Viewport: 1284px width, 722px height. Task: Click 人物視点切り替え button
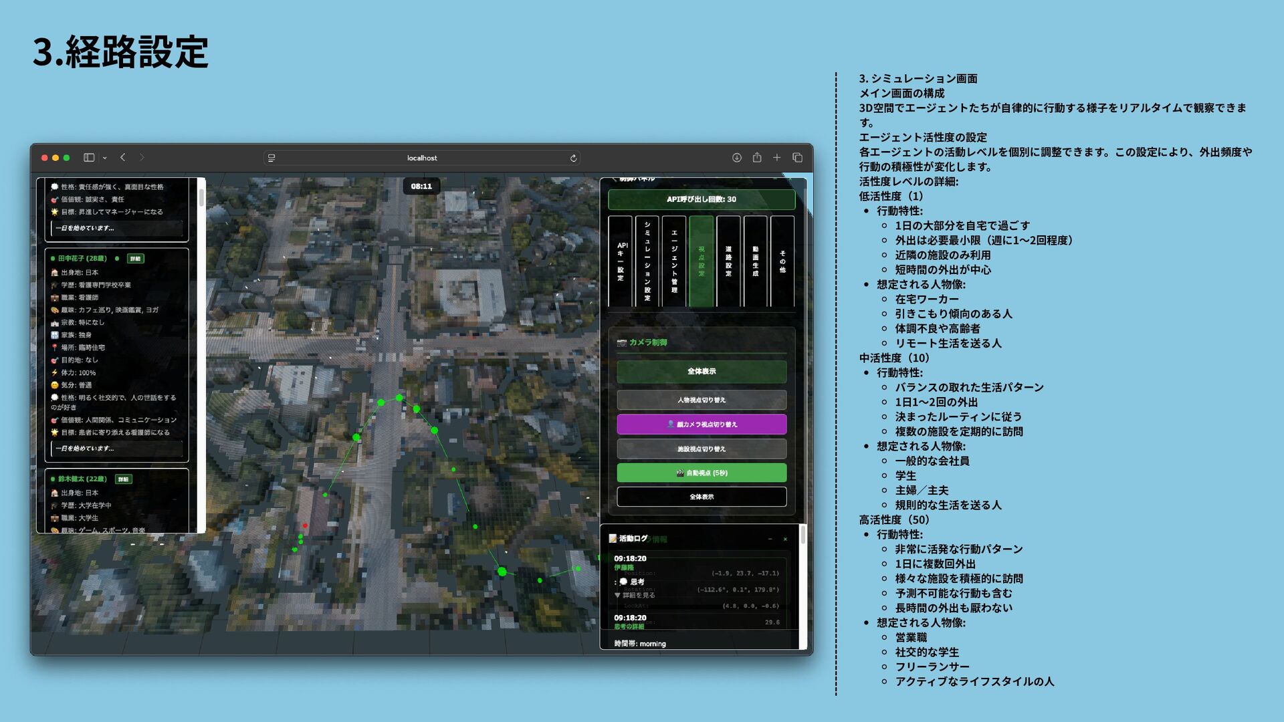pyautogui.click(x=702, y=400)
